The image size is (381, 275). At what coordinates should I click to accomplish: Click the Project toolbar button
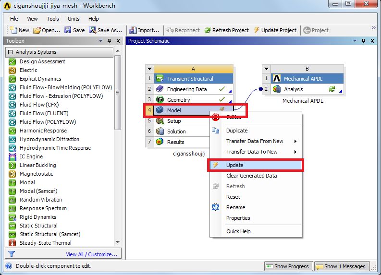click(x=316, y=30)
